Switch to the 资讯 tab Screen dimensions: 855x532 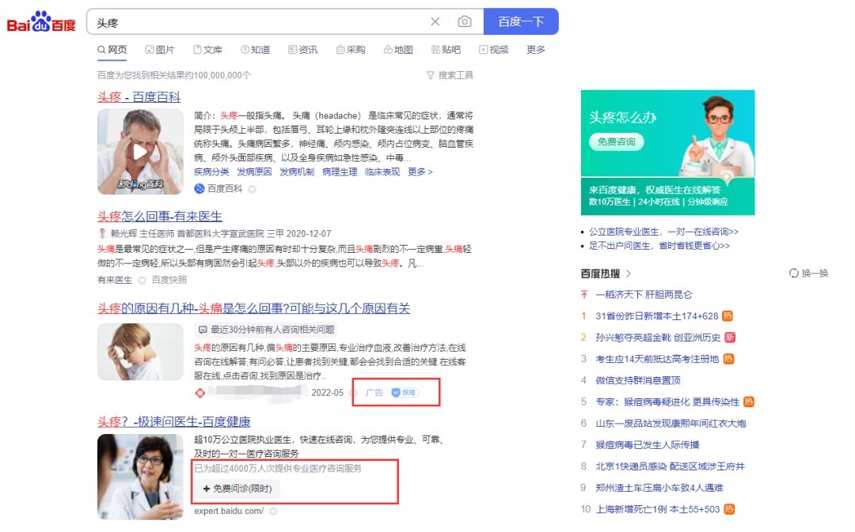302,50
